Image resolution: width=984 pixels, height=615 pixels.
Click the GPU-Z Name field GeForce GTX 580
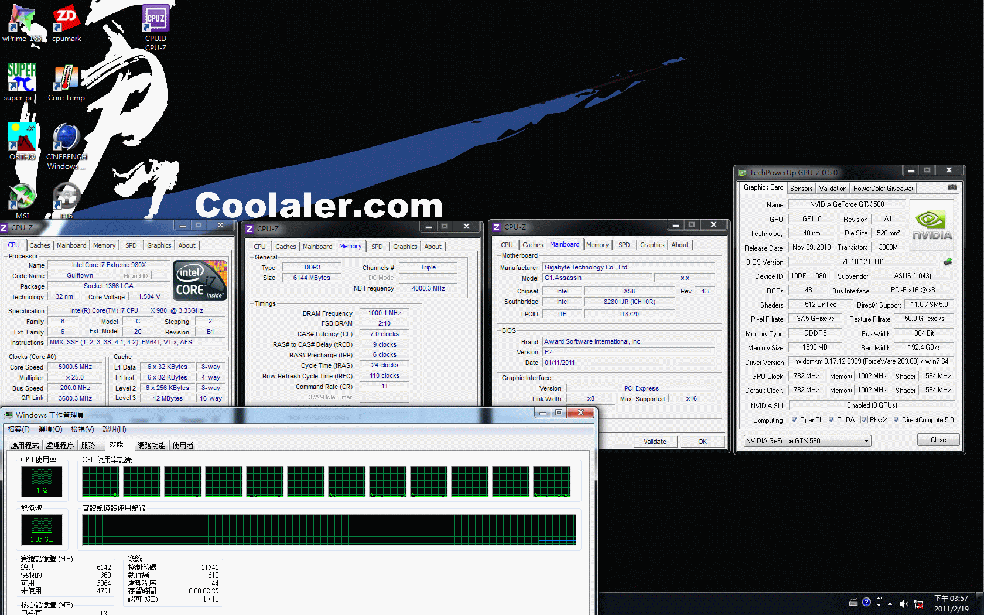point(847,204)
